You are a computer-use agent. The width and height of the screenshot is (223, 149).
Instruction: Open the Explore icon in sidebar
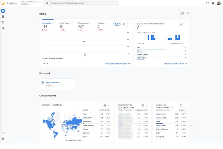3,22
